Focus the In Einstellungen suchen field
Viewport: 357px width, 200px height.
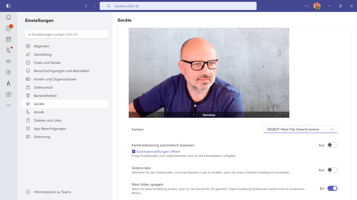pyautogui.click(x=67, y=34)
